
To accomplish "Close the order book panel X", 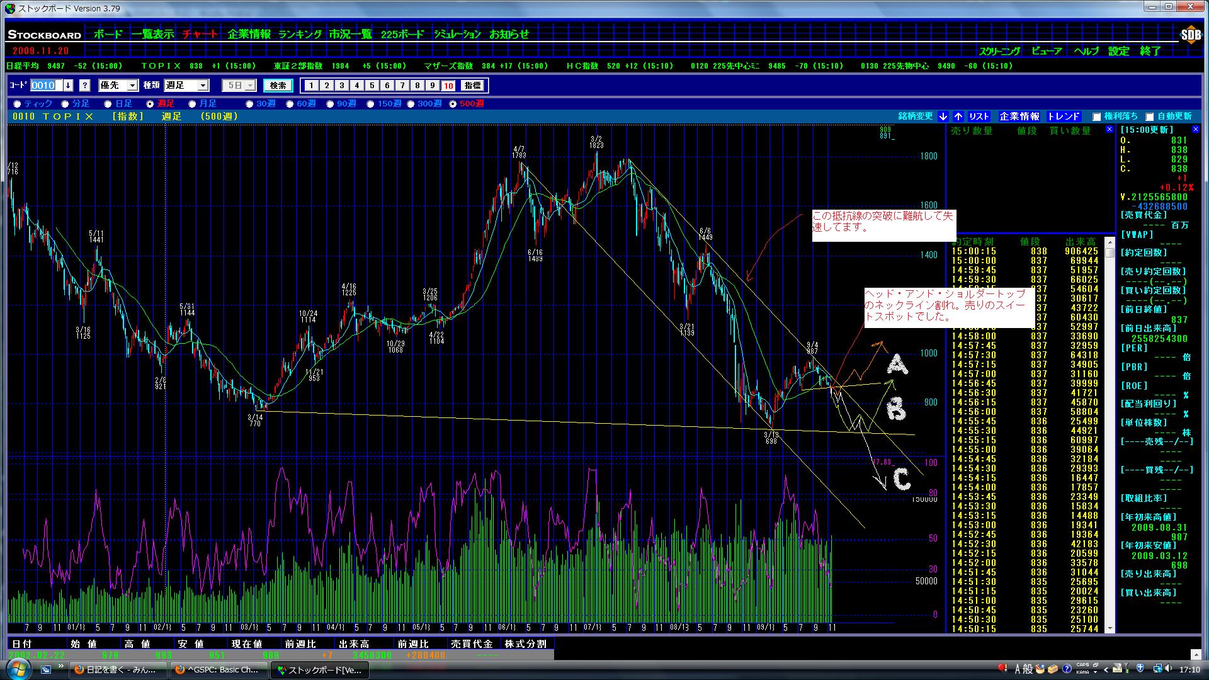I will pyautogui.click(x=1110, y=130).
